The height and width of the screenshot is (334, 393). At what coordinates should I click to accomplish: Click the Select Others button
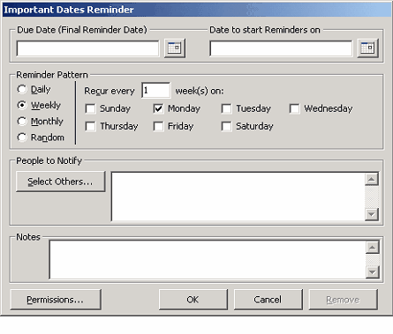60,182
